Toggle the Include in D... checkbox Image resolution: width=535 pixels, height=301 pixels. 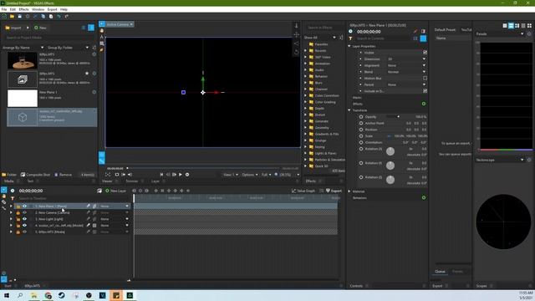pyautogui.click(x=425, y=91)
